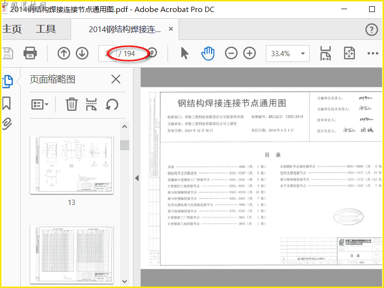Activate the Hand pan tool
The width and height of the screenshot is (384, 288).
point(208,53)
